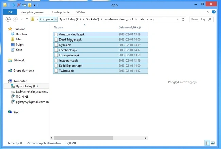Click the horizontal scrollbar thumb

[83, 138]
